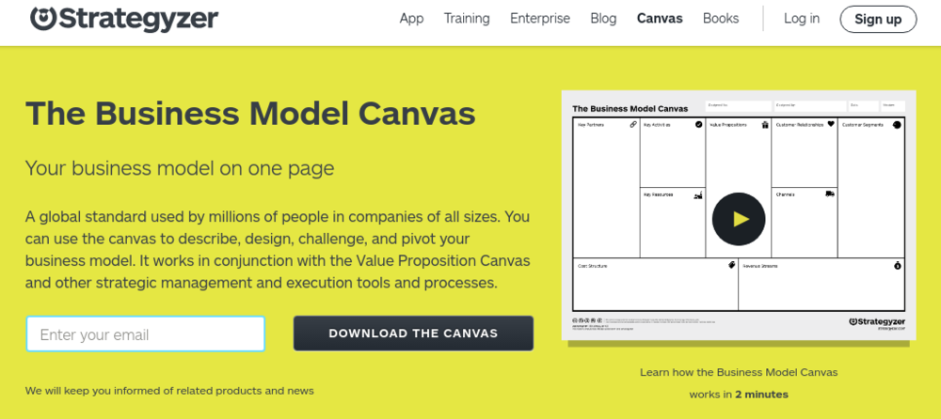Open the Books navigation link
Screen dimensions: 941x419
pos(721,19)
